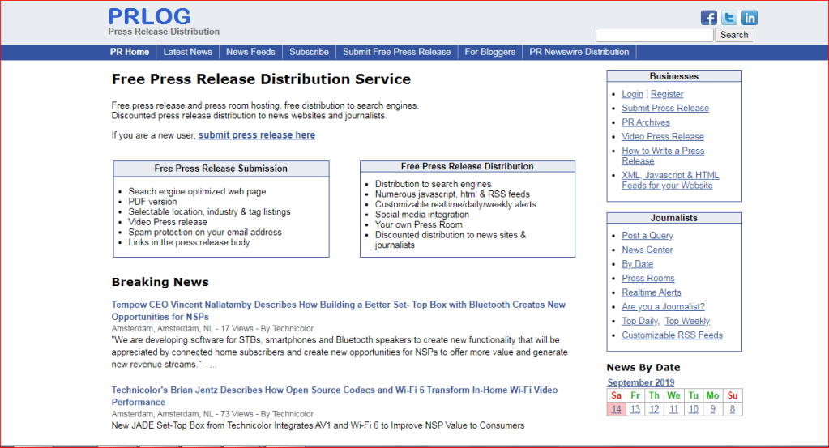Click the LinkedIn icon in header
829x448 pixels.
click(x=750, y=18)
